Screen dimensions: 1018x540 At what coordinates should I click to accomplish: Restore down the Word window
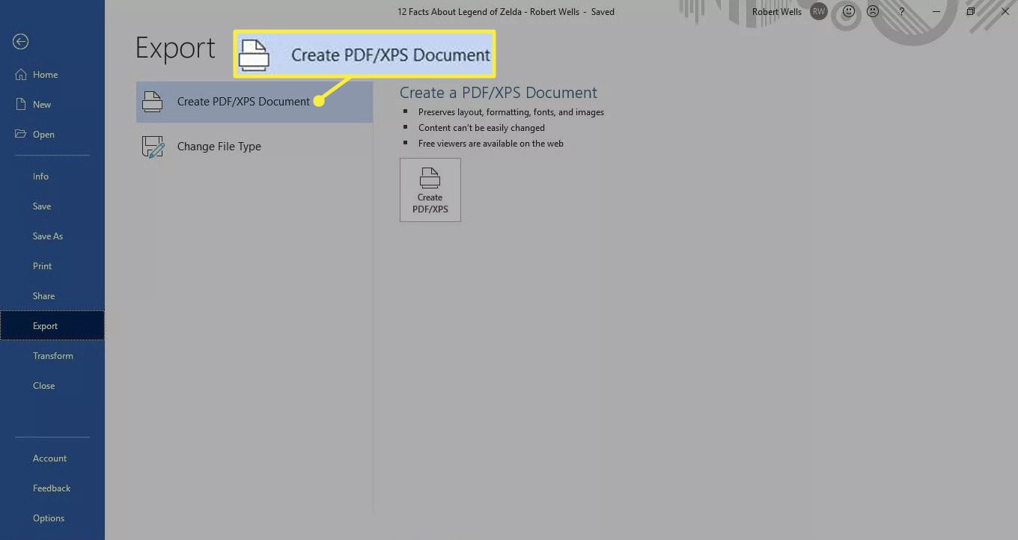click(971, 12)
